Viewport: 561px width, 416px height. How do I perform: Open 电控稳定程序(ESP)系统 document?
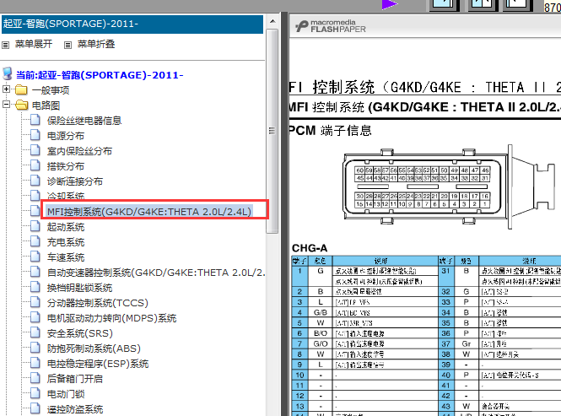pos(98,364)
